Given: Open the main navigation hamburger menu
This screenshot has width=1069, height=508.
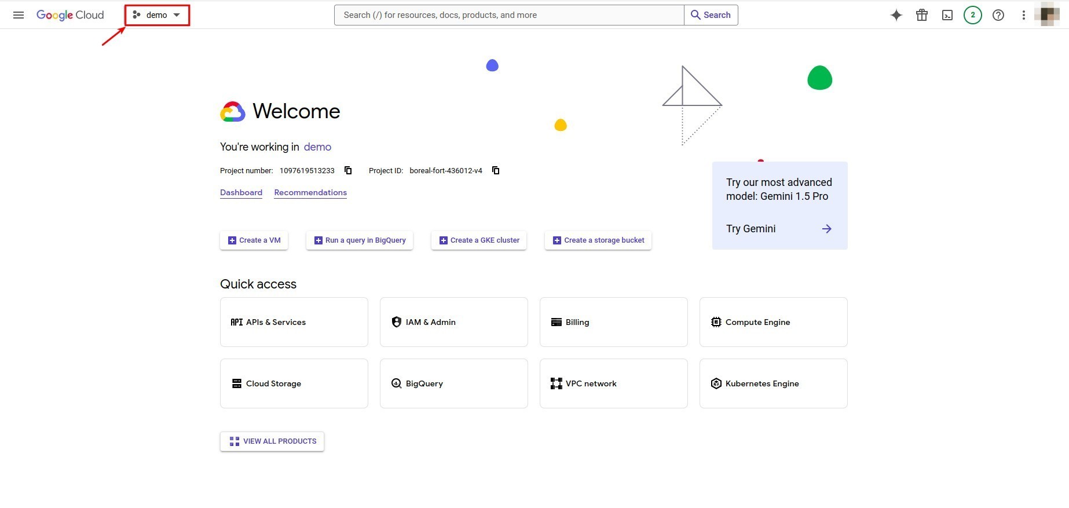Looking at the screenshot, I should coord(19,15).
